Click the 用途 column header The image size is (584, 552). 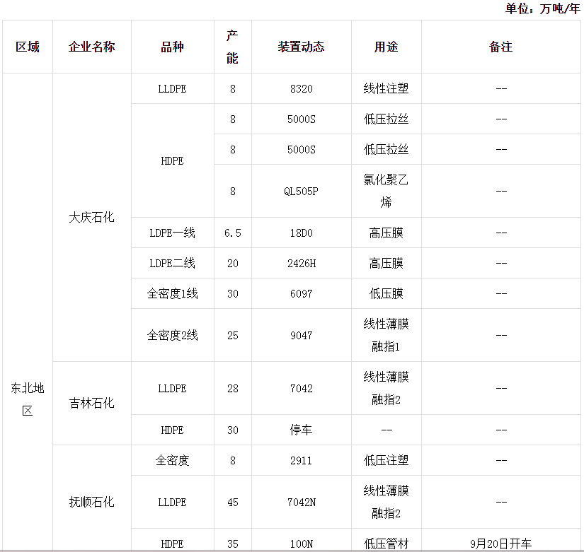[387, 47]
